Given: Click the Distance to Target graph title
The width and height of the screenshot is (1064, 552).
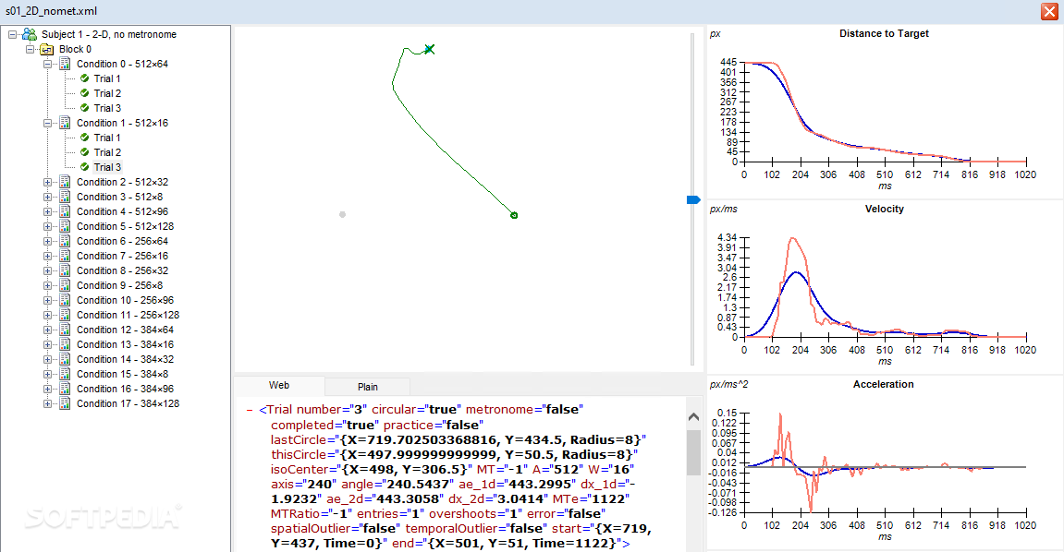Looking at the screenshot, I should click(884, 33).
